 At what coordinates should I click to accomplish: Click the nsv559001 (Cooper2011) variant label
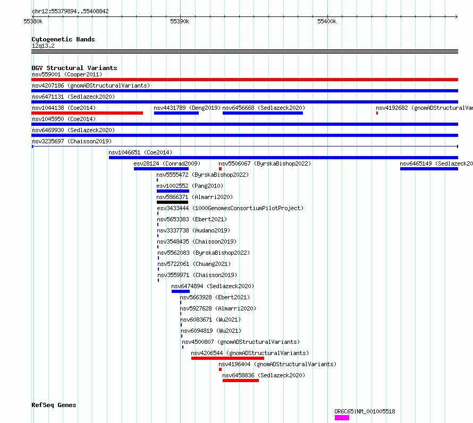pos(67,74)
